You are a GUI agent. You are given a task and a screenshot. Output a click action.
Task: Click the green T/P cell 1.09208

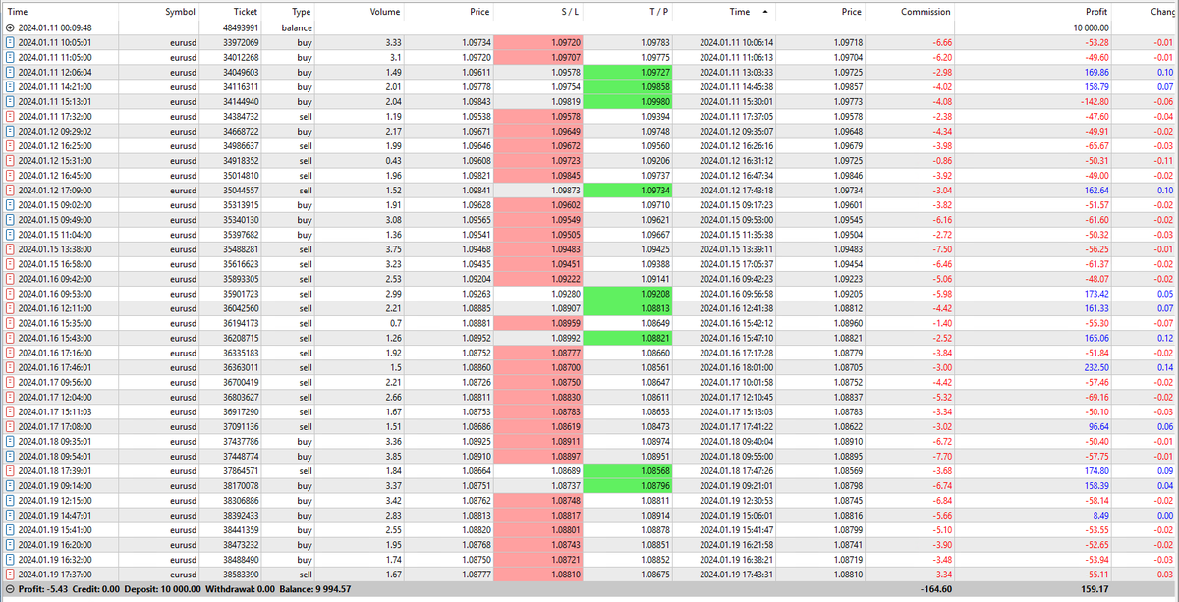(627, 293)
